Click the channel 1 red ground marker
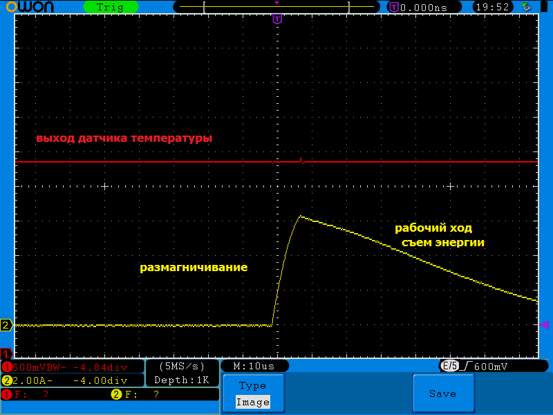553x415 pixels. (6, 354)
